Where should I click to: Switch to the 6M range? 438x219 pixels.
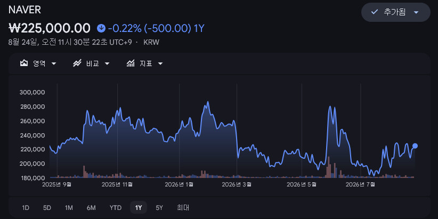coord(91,208)
